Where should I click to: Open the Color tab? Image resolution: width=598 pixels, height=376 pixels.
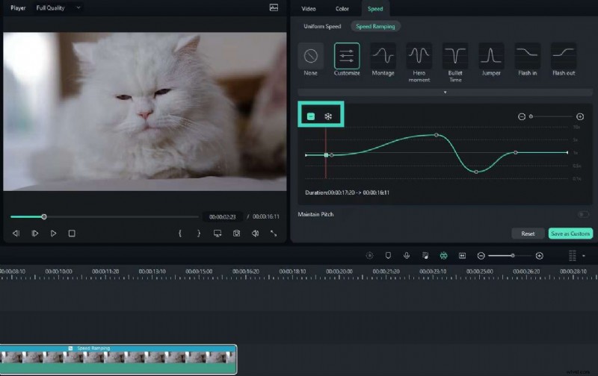click(x=342, y=9)
